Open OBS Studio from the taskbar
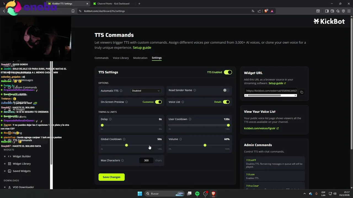This screenshot has height=198, width=353. point(205,194)
